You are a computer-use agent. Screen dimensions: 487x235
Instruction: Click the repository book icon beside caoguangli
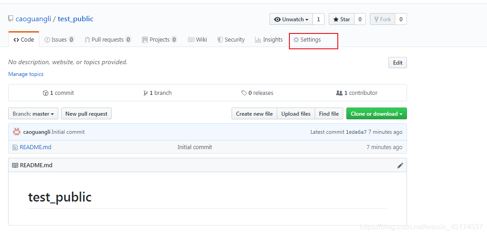click(x=10, y=19)
